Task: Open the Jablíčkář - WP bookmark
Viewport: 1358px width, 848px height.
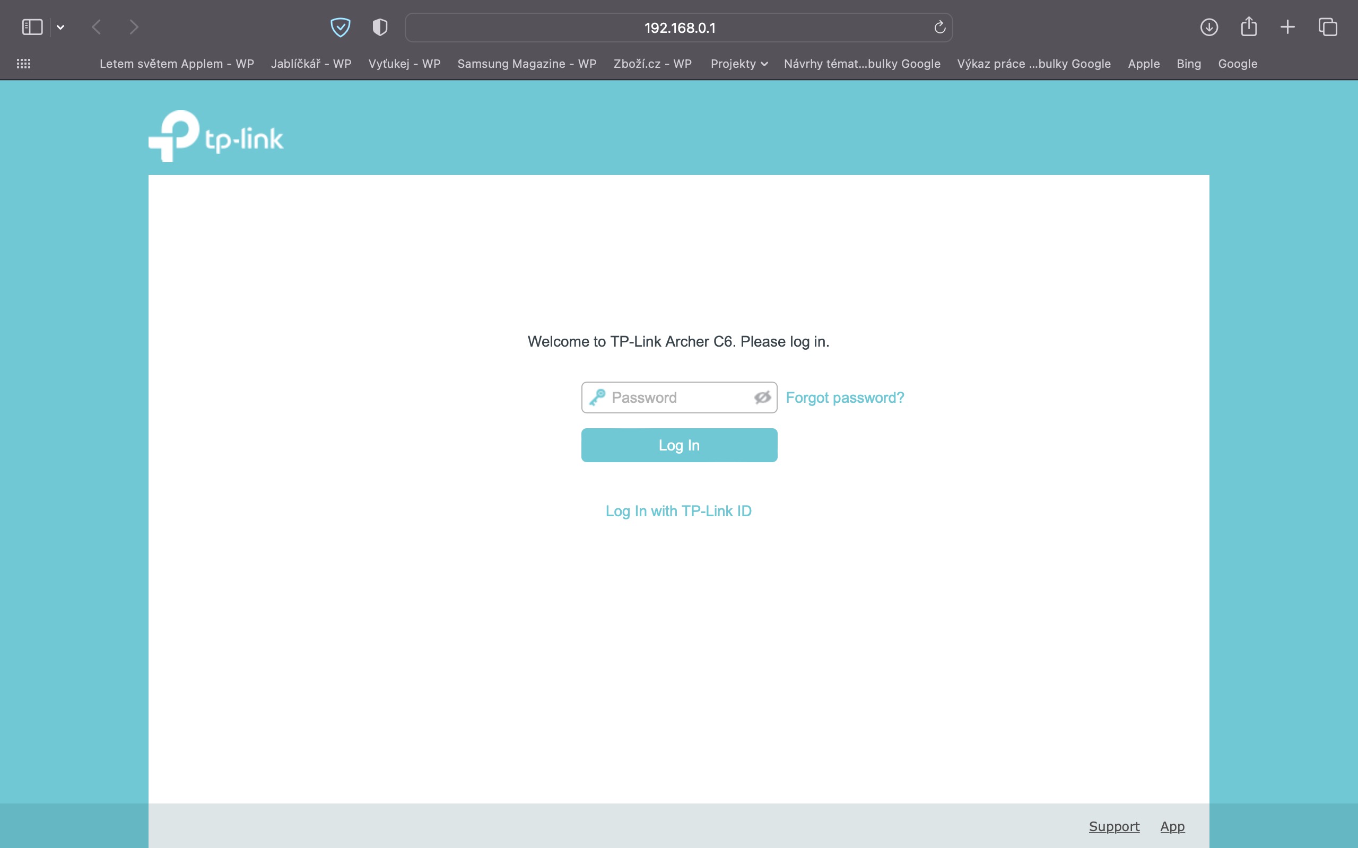Action: [x=311, y=64]
